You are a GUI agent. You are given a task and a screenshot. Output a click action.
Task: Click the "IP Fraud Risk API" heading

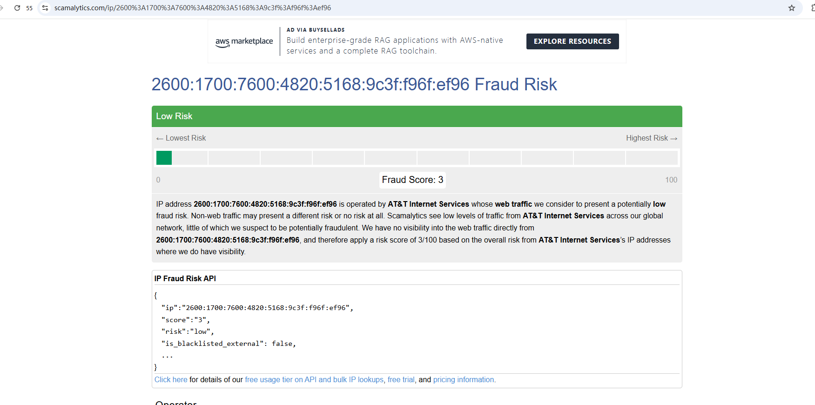(x=185, y=279)
